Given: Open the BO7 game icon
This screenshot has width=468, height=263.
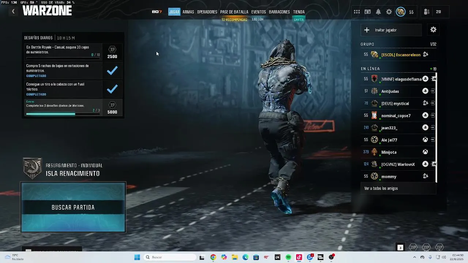Looking at the screenshot, I should pyautogui.click(x=157, y=12).
